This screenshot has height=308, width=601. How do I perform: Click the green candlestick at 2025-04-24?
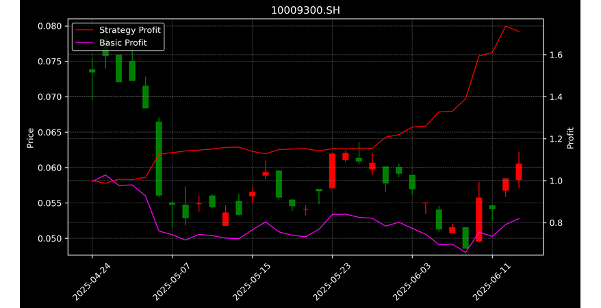point(92,71)
